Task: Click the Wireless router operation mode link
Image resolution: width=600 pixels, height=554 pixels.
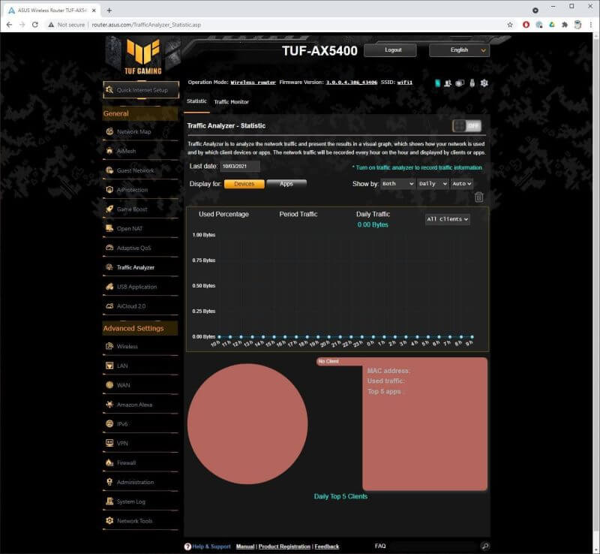Action: coord(253,83)
